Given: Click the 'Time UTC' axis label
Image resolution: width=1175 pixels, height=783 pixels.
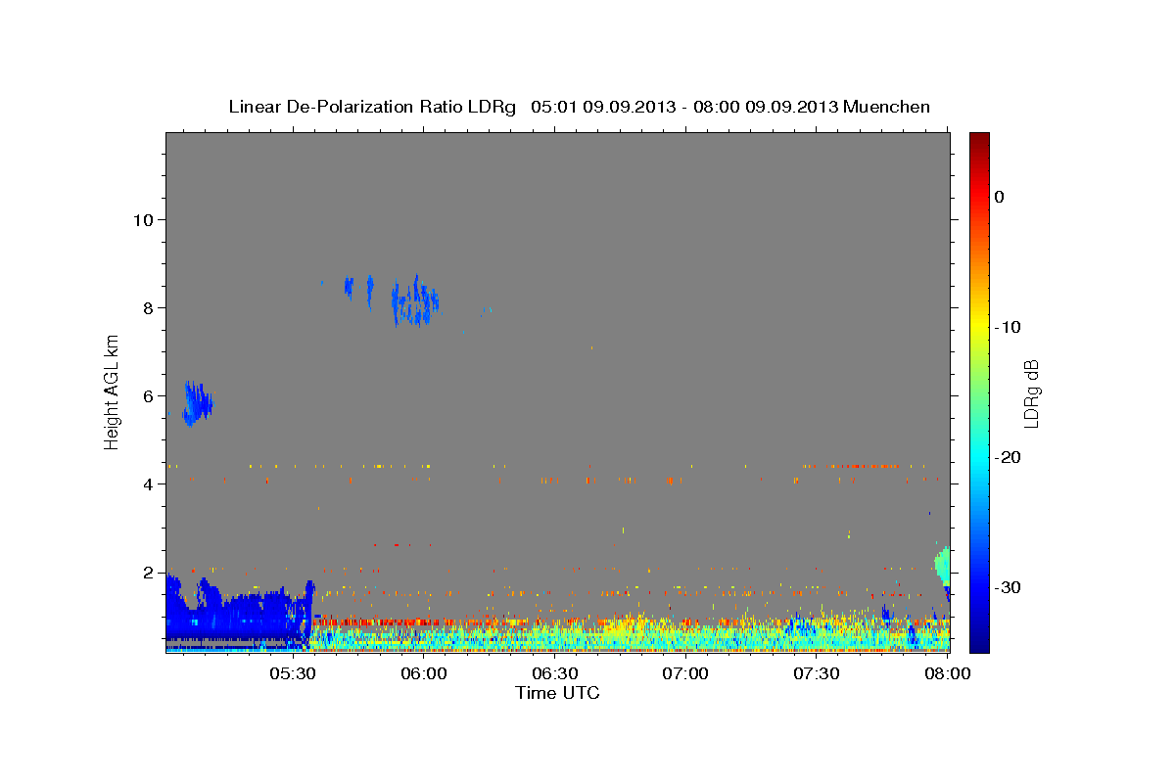Looking at the screenshot, I should coord(557,693).
